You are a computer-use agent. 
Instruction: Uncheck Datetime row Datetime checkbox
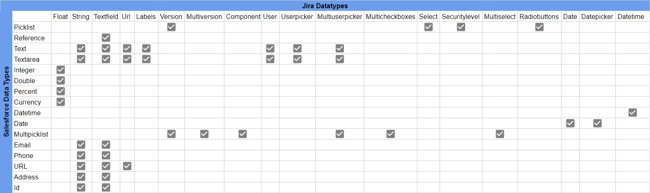click(x=633, y=112)
